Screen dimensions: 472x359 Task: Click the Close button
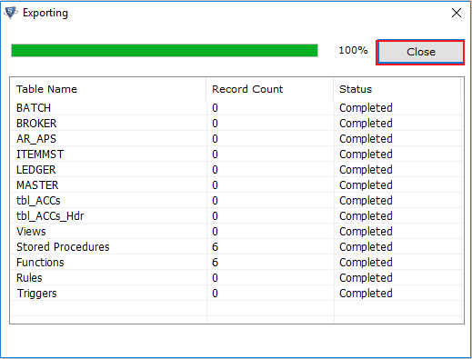coord(420,52)
